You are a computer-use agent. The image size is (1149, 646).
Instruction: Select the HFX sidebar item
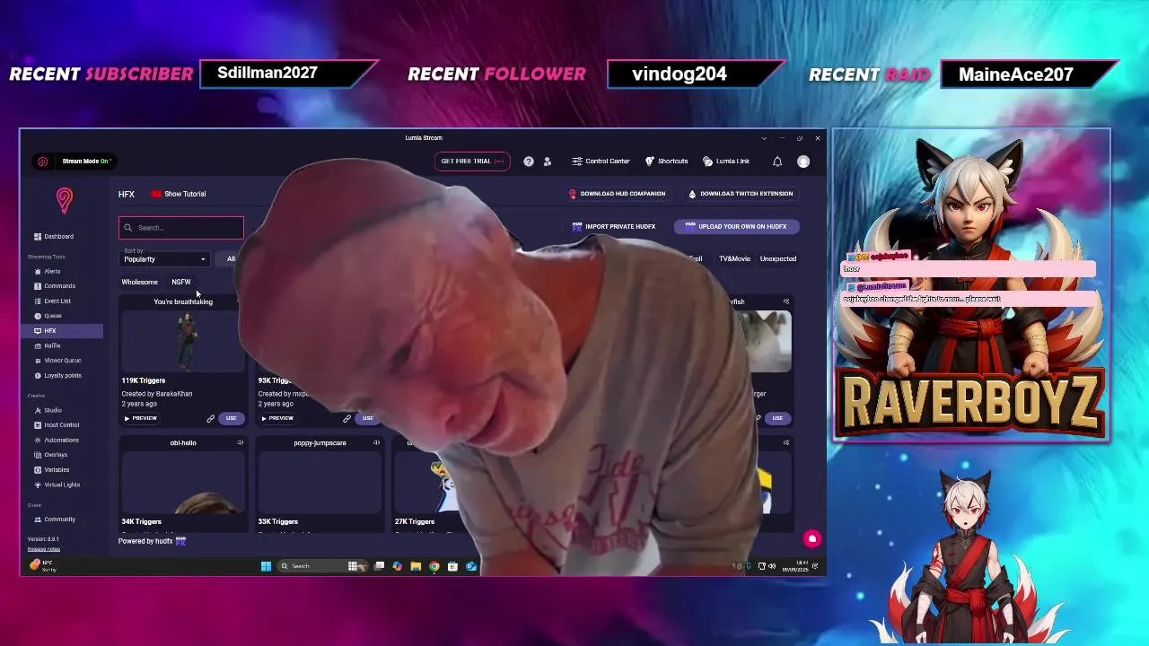coord(62,331)
